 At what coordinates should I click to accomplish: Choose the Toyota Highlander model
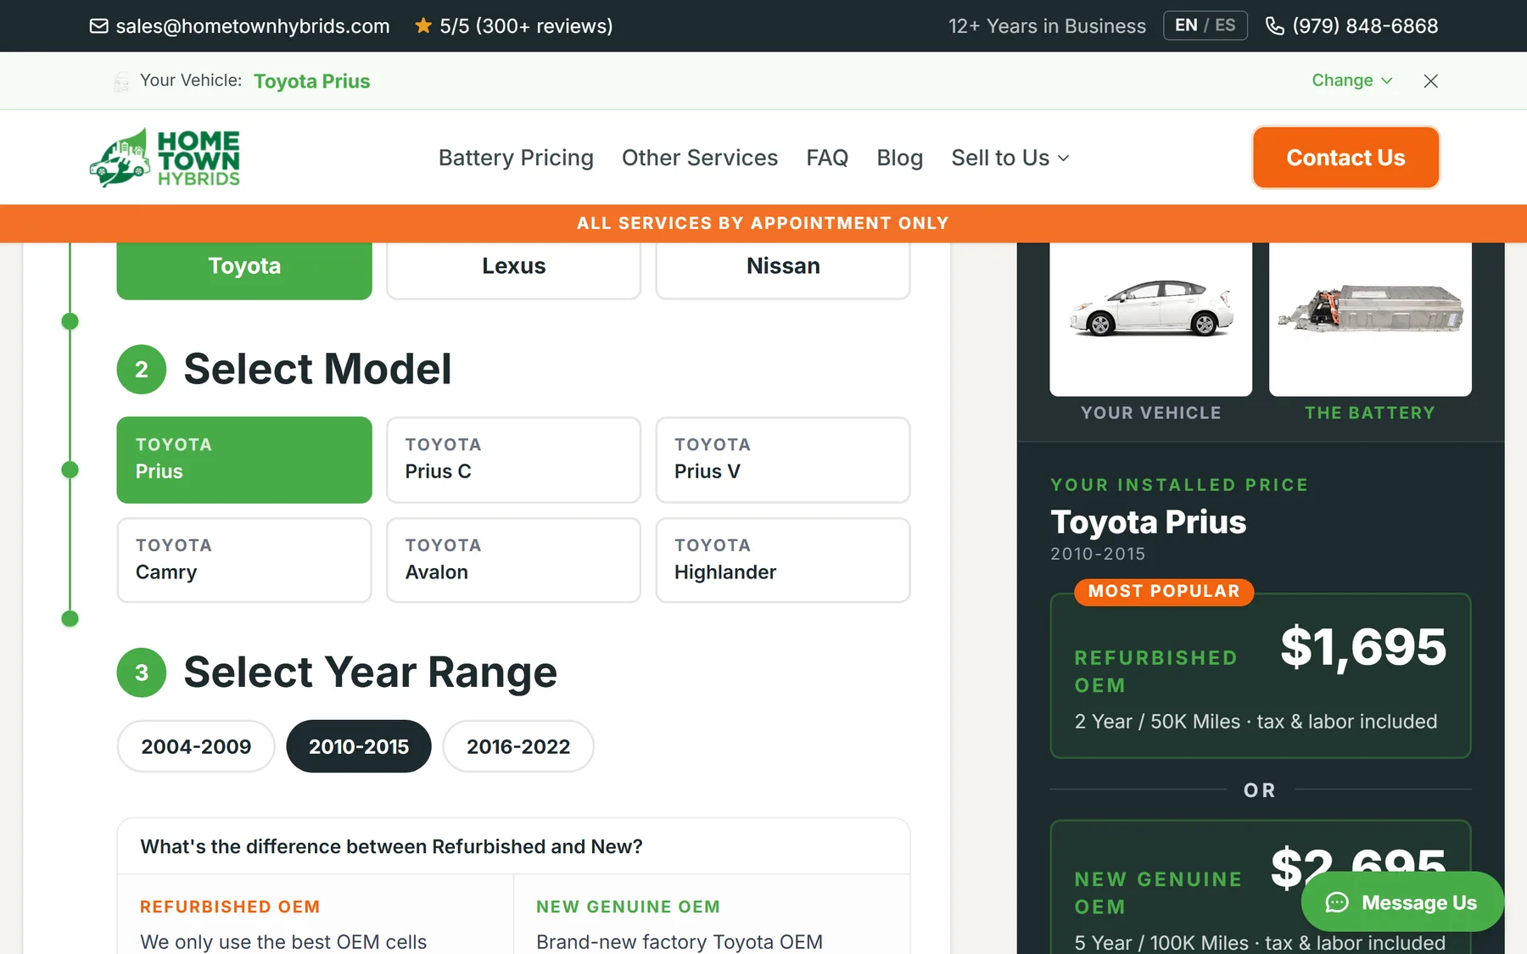pos(783,561)
